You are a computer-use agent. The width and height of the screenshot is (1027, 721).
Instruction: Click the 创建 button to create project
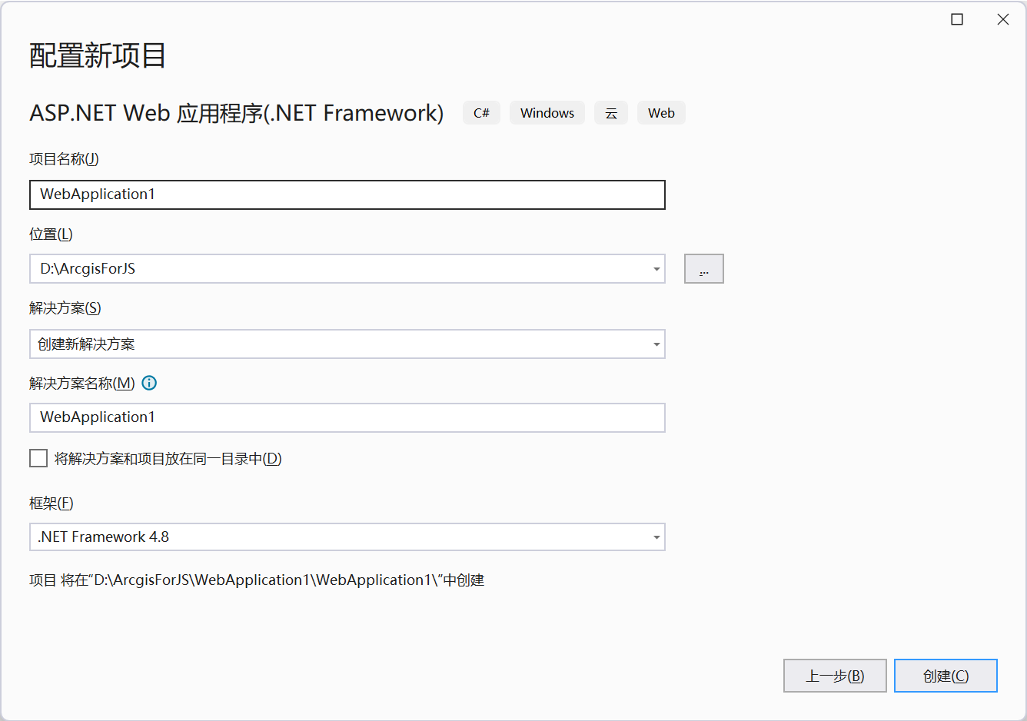pos(946,676)
